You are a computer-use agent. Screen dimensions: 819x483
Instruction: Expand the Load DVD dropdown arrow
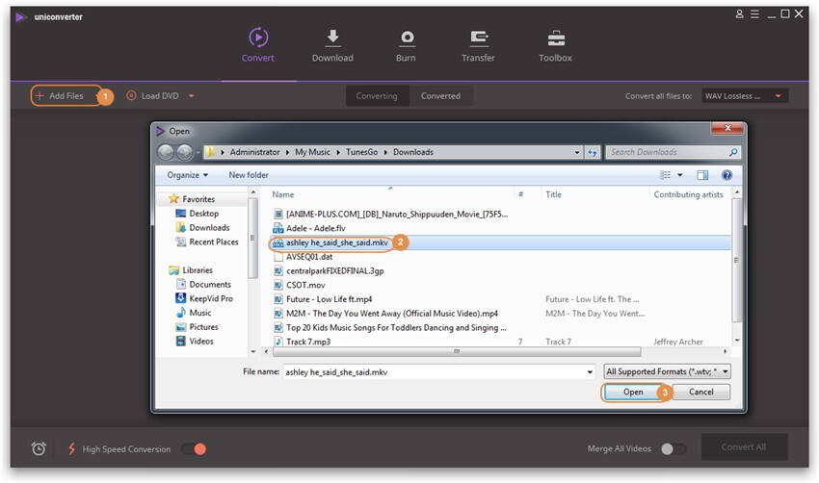tap(192, 96)
